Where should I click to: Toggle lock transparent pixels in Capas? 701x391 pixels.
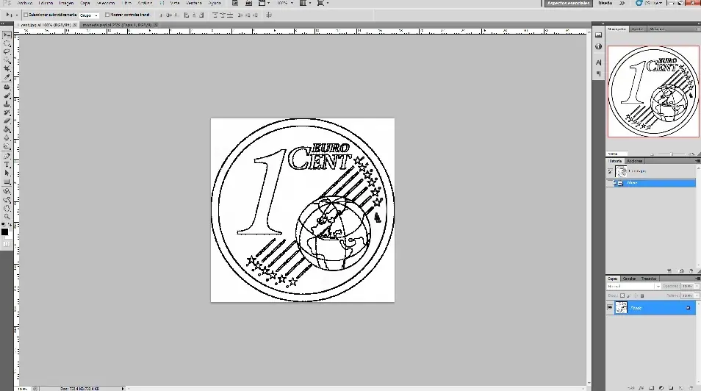click(x=622, y=295)
